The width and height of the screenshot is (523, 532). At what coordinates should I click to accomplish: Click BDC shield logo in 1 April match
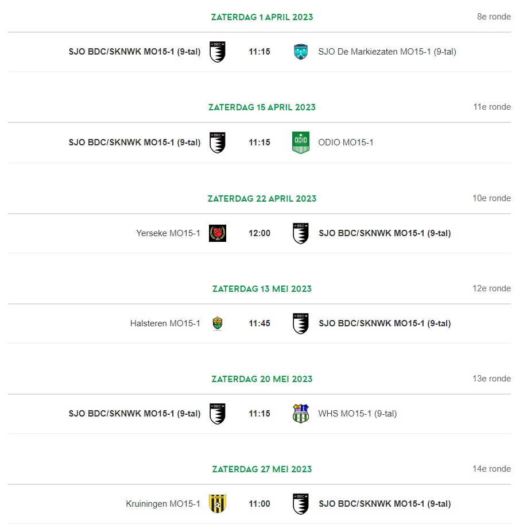[x=218, y=52]
